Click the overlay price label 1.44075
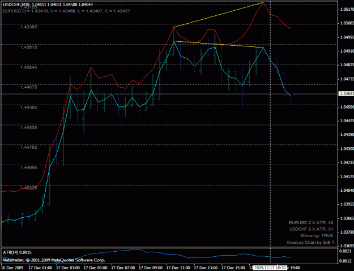This screenshot has height=271, width=354. coord(29,87)
